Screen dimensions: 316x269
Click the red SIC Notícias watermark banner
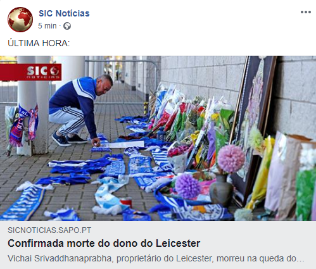click(x=31, y=72)
